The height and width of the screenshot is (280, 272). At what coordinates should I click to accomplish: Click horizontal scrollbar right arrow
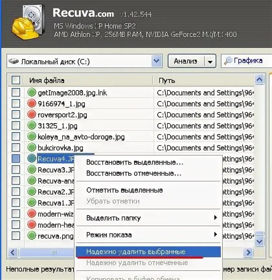pos(248,252)
